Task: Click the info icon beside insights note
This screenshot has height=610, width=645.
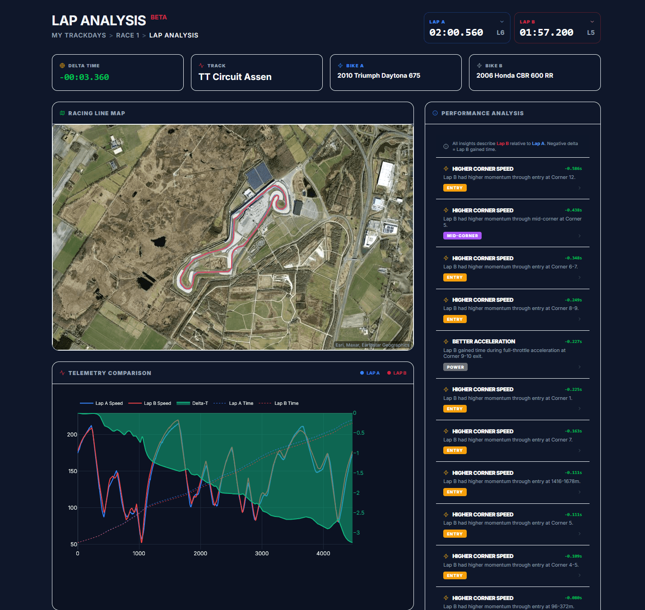Action: (446, 146)
